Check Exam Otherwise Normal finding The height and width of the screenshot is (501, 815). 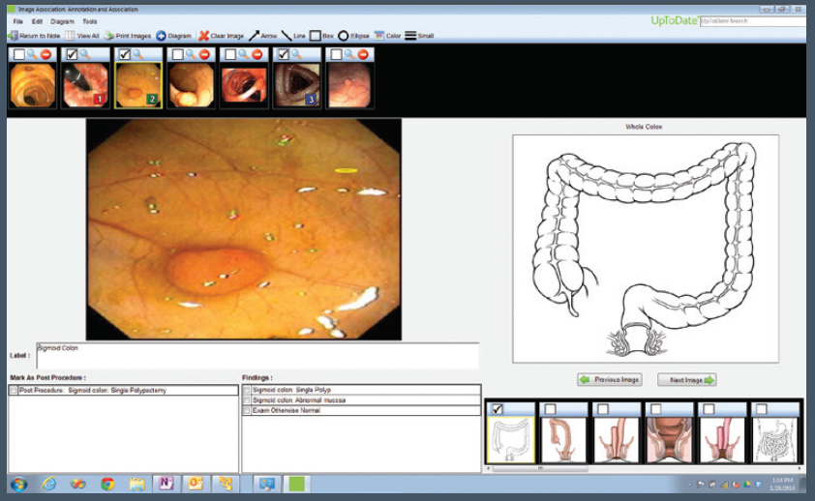tap(247, 411)
